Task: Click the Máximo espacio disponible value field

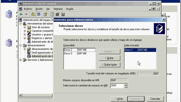Action: (119, 80)
